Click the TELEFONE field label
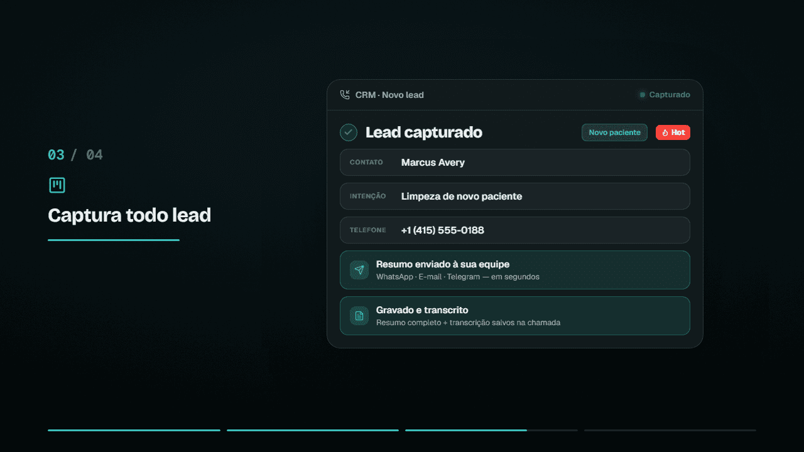Image resolution: width=804 pixels, height=452 pixels. coord(368,230)
